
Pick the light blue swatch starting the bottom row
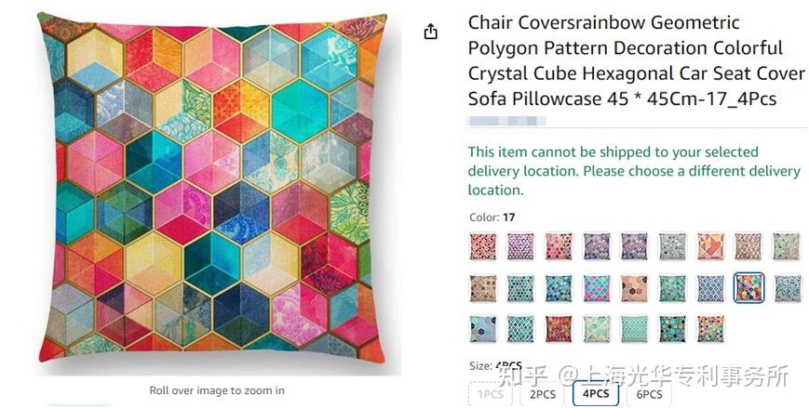pyautogui.click(x=483, y=329)
